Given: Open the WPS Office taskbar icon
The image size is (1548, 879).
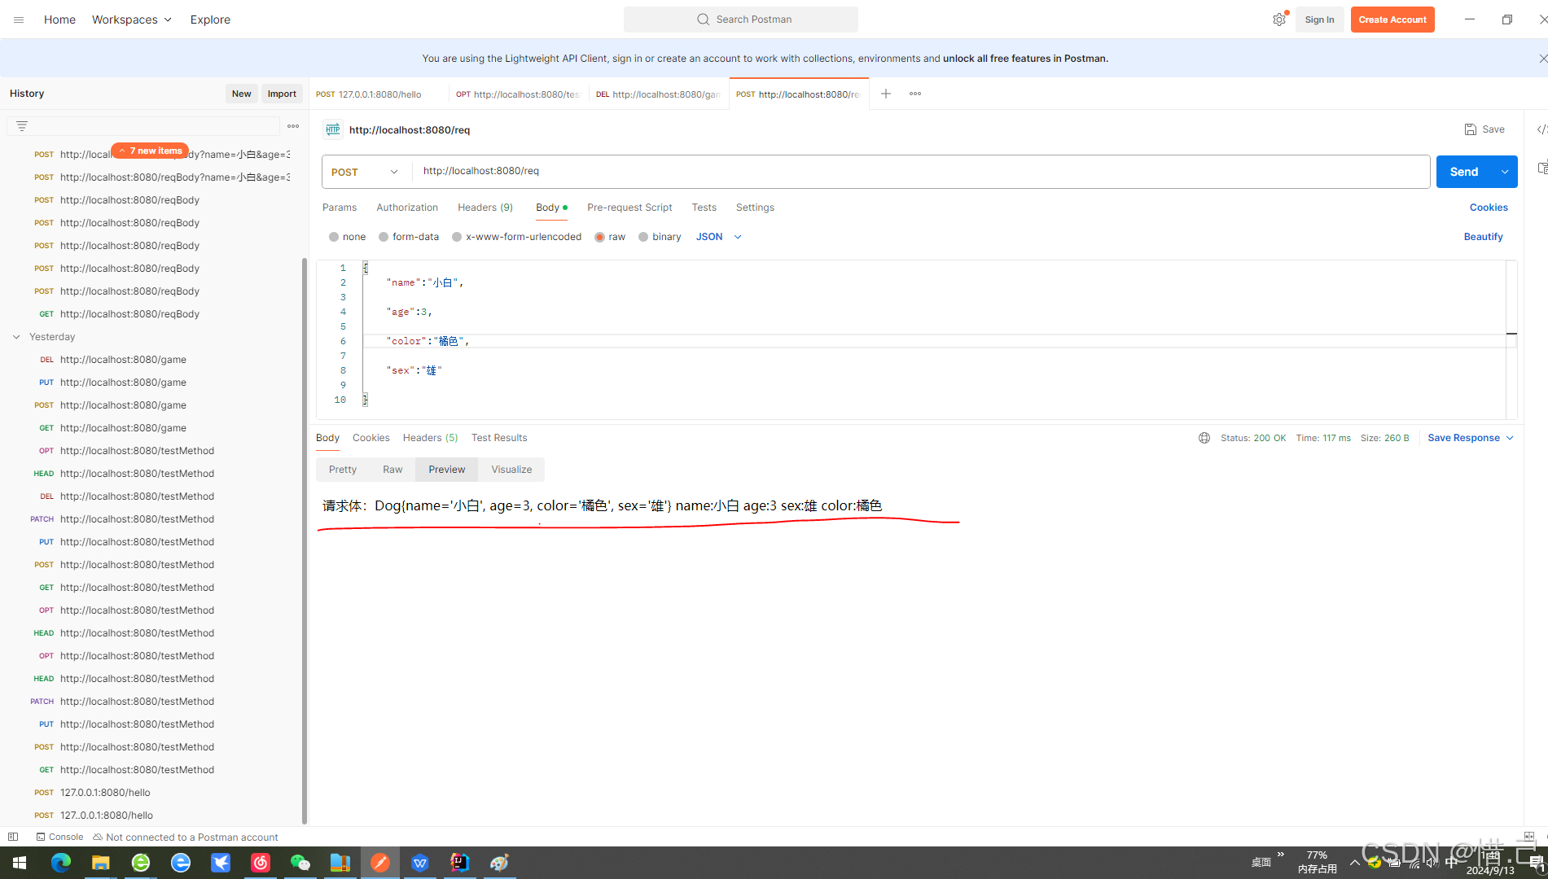Looking at the screenshot, I should 420,863.
